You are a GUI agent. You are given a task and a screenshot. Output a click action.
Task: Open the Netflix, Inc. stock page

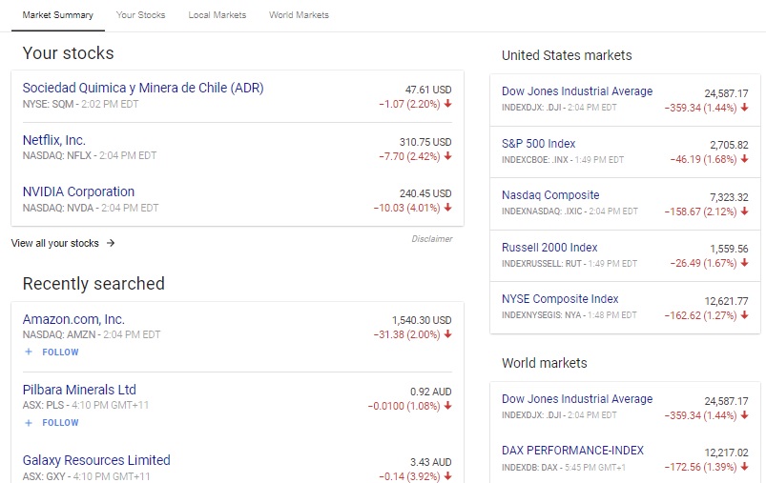pyautogui.click(x=54, y=140)
